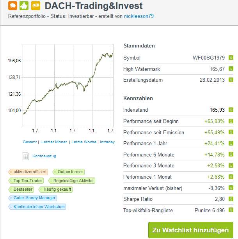Click info icon for Sharpe Ratio

(231, 199)
